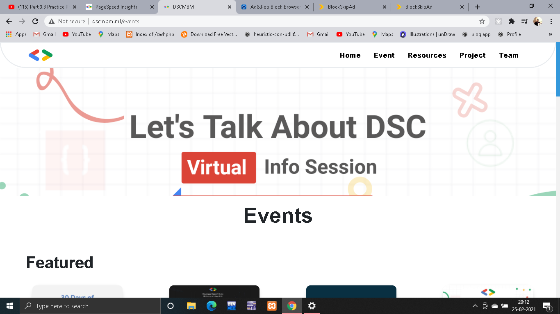Open the heuristic-cdn-udlj6 bookmark
The height and width of the screenshot is (314, 560).
[x=272, y=34]
